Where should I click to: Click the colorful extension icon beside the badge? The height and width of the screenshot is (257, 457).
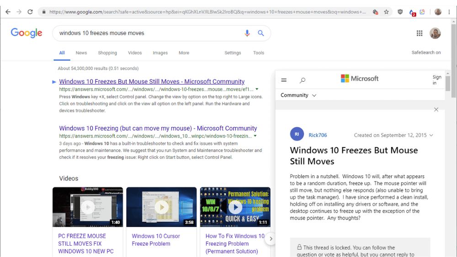click(x=422, y=12)
